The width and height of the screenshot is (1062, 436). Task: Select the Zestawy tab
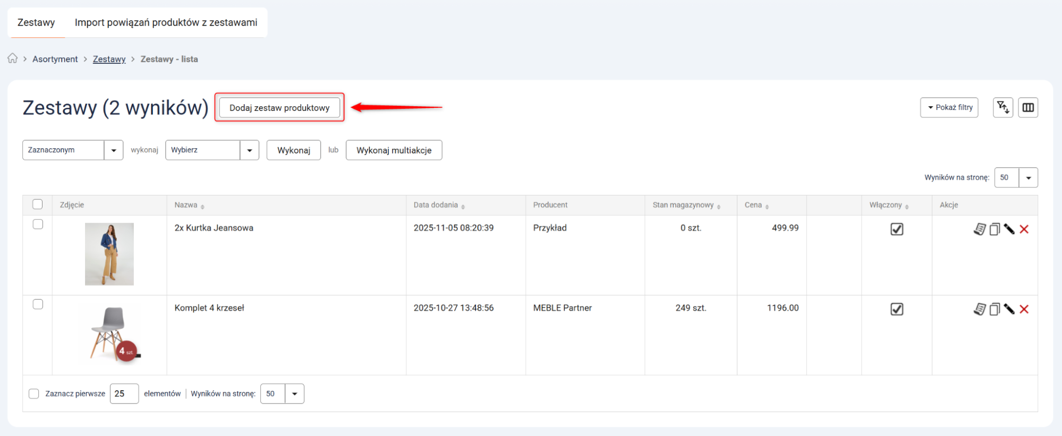point(36,22)
